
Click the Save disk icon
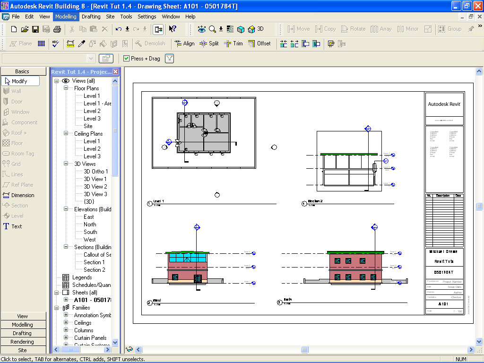point(35,29)
